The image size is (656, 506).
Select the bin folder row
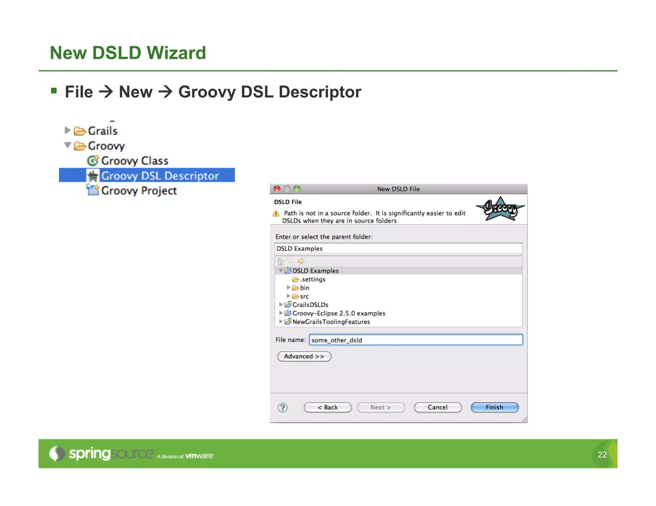pyautogui.click(x=305, y=288)
